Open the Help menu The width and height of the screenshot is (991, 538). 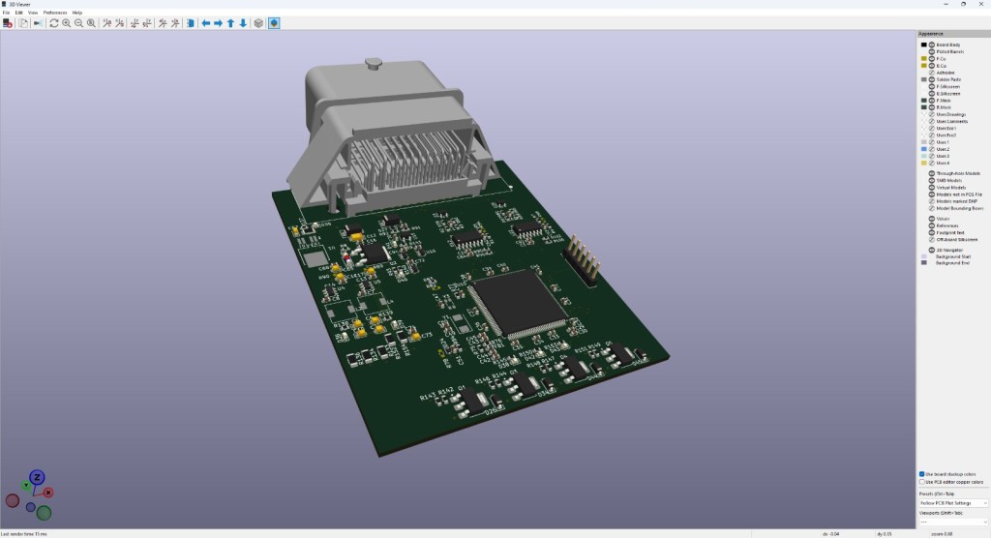pyautogui.click(x=77, y=13)
